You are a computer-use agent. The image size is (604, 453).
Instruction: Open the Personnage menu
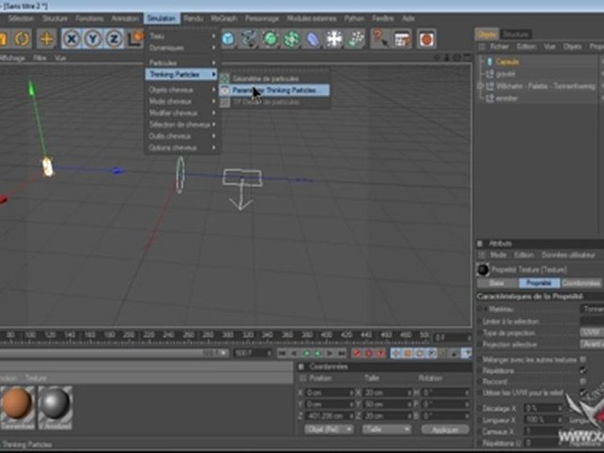pyautogui.click(x=262, y=18)
